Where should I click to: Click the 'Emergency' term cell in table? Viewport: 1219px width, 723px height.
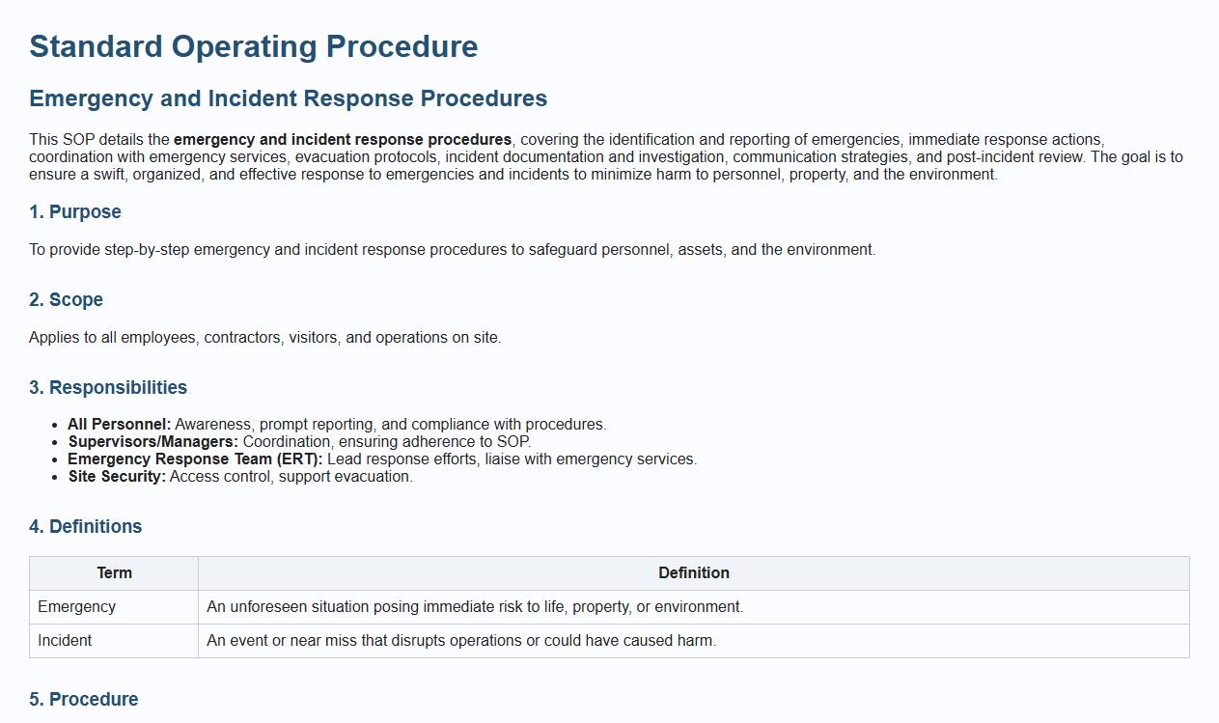pos(76,607)
